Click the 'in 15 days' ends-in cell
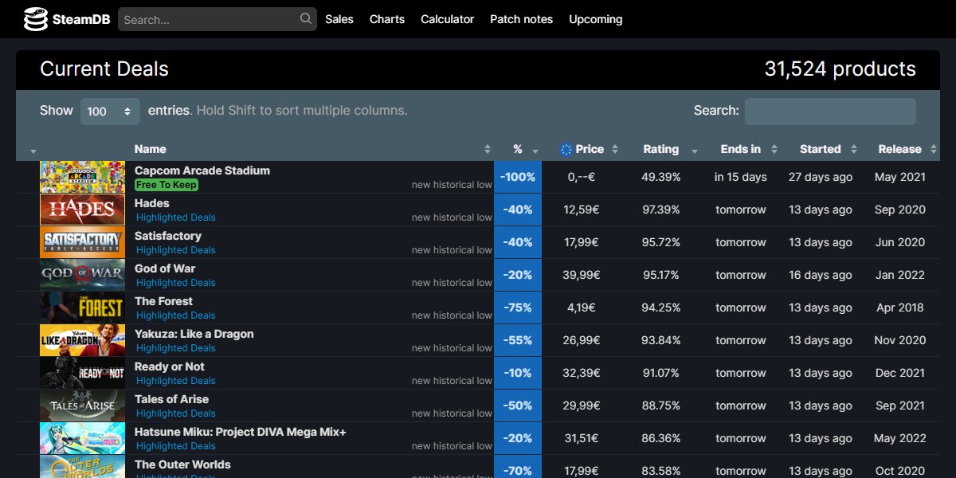The height and width of the screenshot is (478, 956). 741,177
